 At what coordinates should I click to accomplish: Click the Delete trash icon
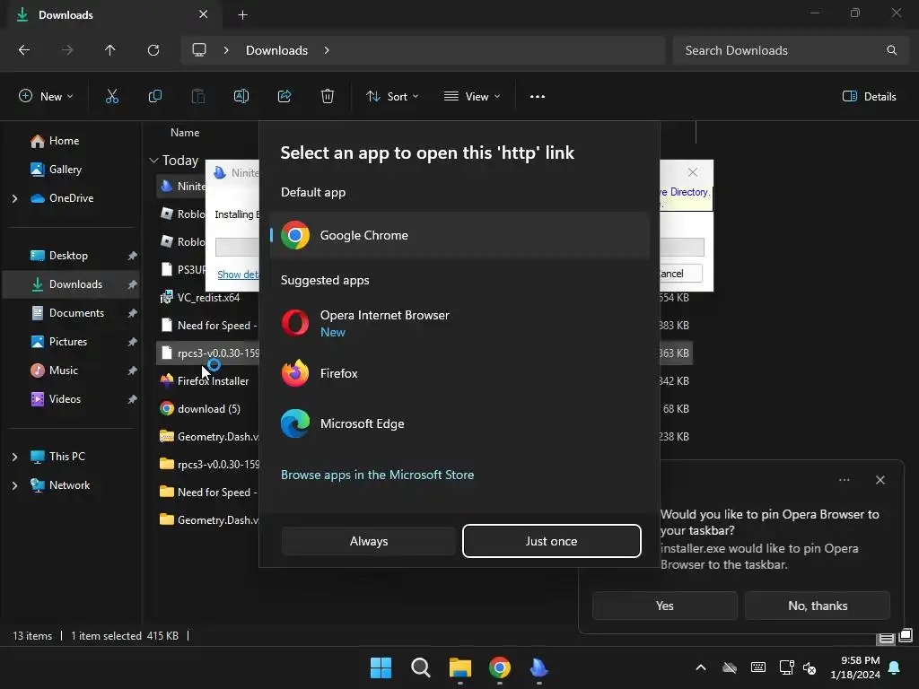coord(328,96)
